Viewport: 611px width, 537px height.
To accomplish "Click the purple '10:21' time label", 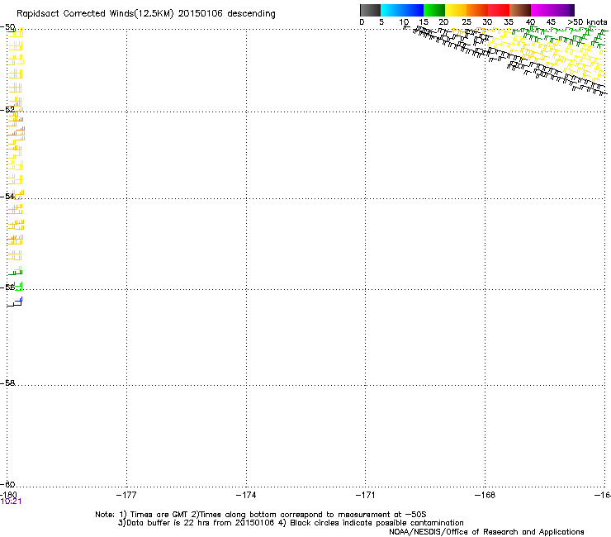I will click(11, 501).
